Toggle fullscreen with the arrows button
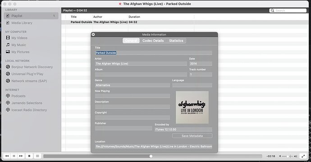This screenshot has width=311, height=162. click(303, 156)
